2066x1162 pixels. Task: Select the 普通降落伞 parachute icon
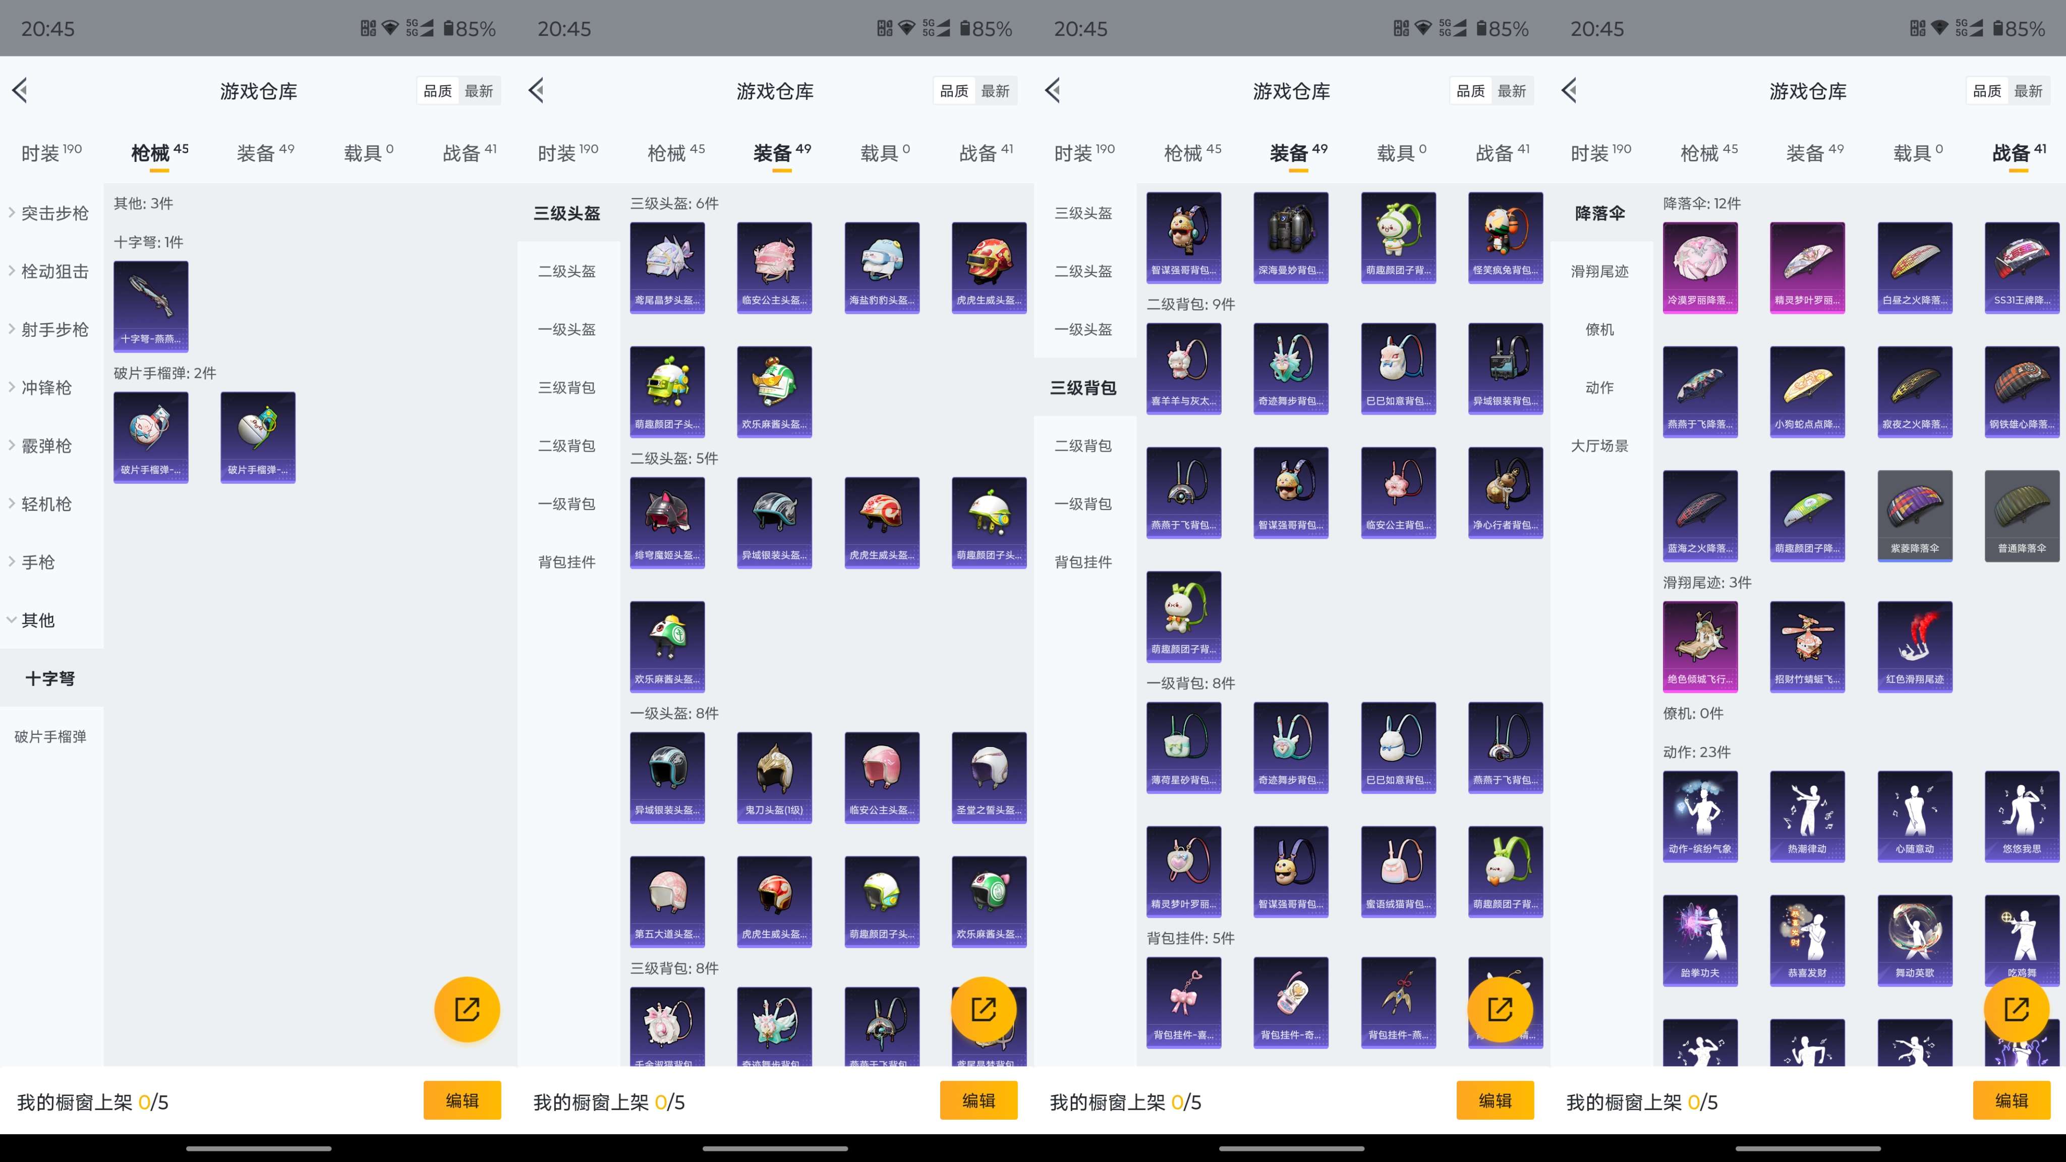[2022, 516]
